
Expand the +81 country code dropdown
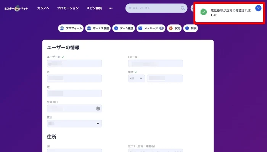(x=136, y=78)
